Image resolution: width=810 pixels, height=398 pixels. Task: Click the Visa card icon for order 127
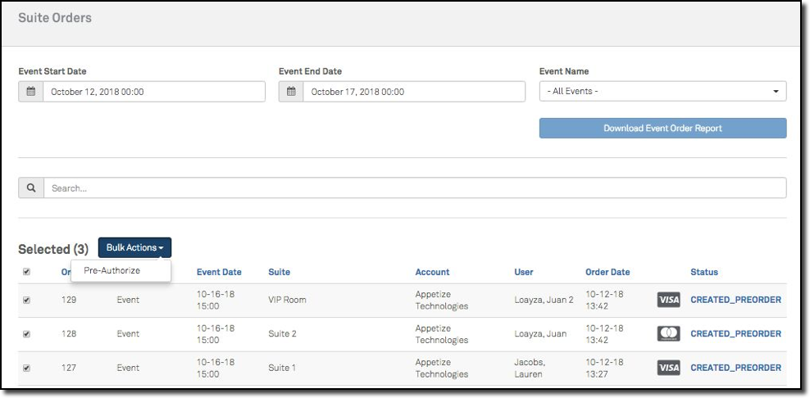pyautogui.click(x=668, y=368)
